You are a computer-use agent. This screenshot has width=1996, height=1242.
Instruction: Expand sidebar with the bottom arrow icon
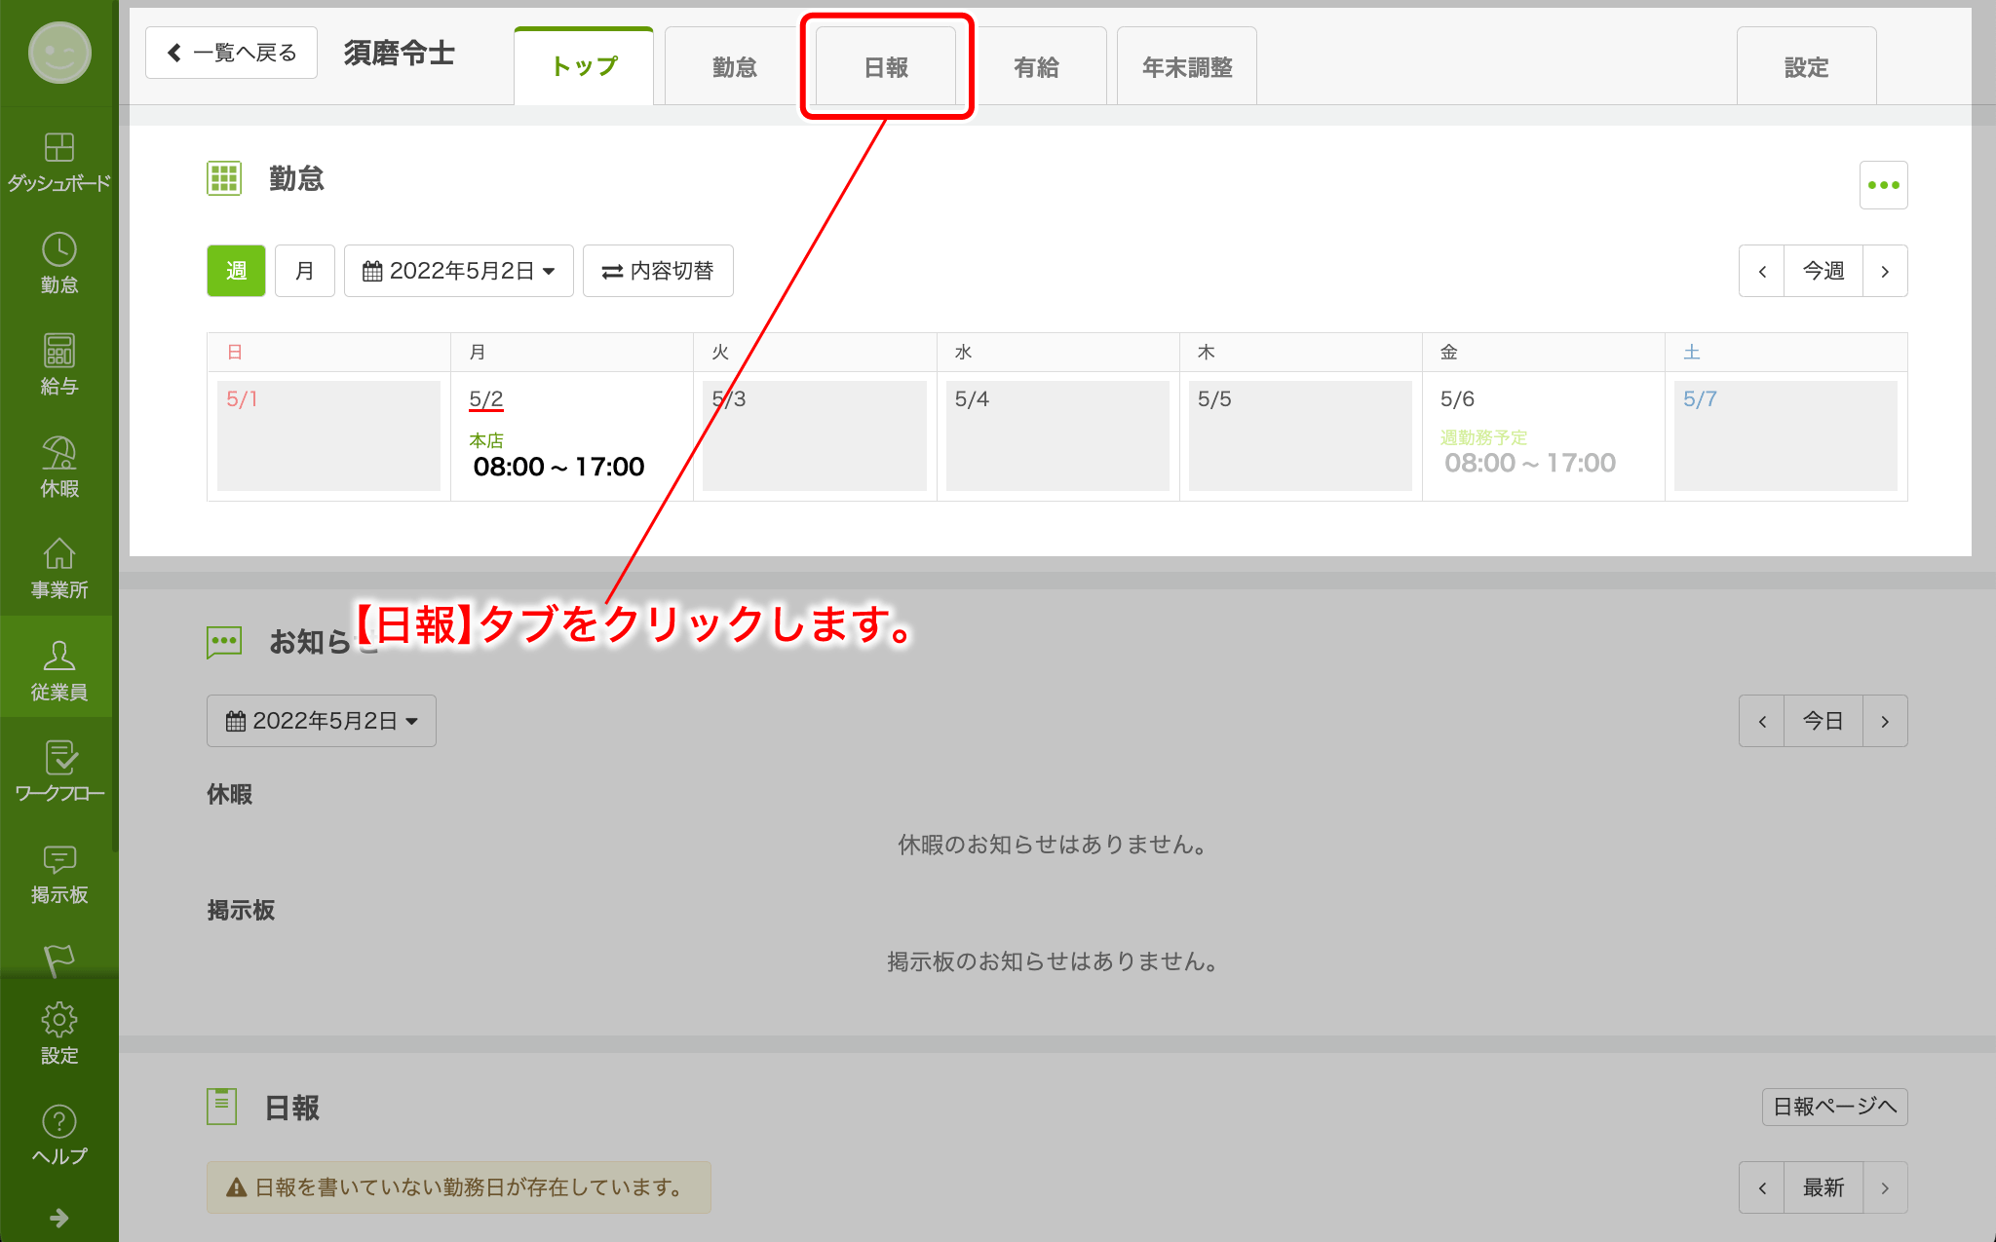(58, 1218)
